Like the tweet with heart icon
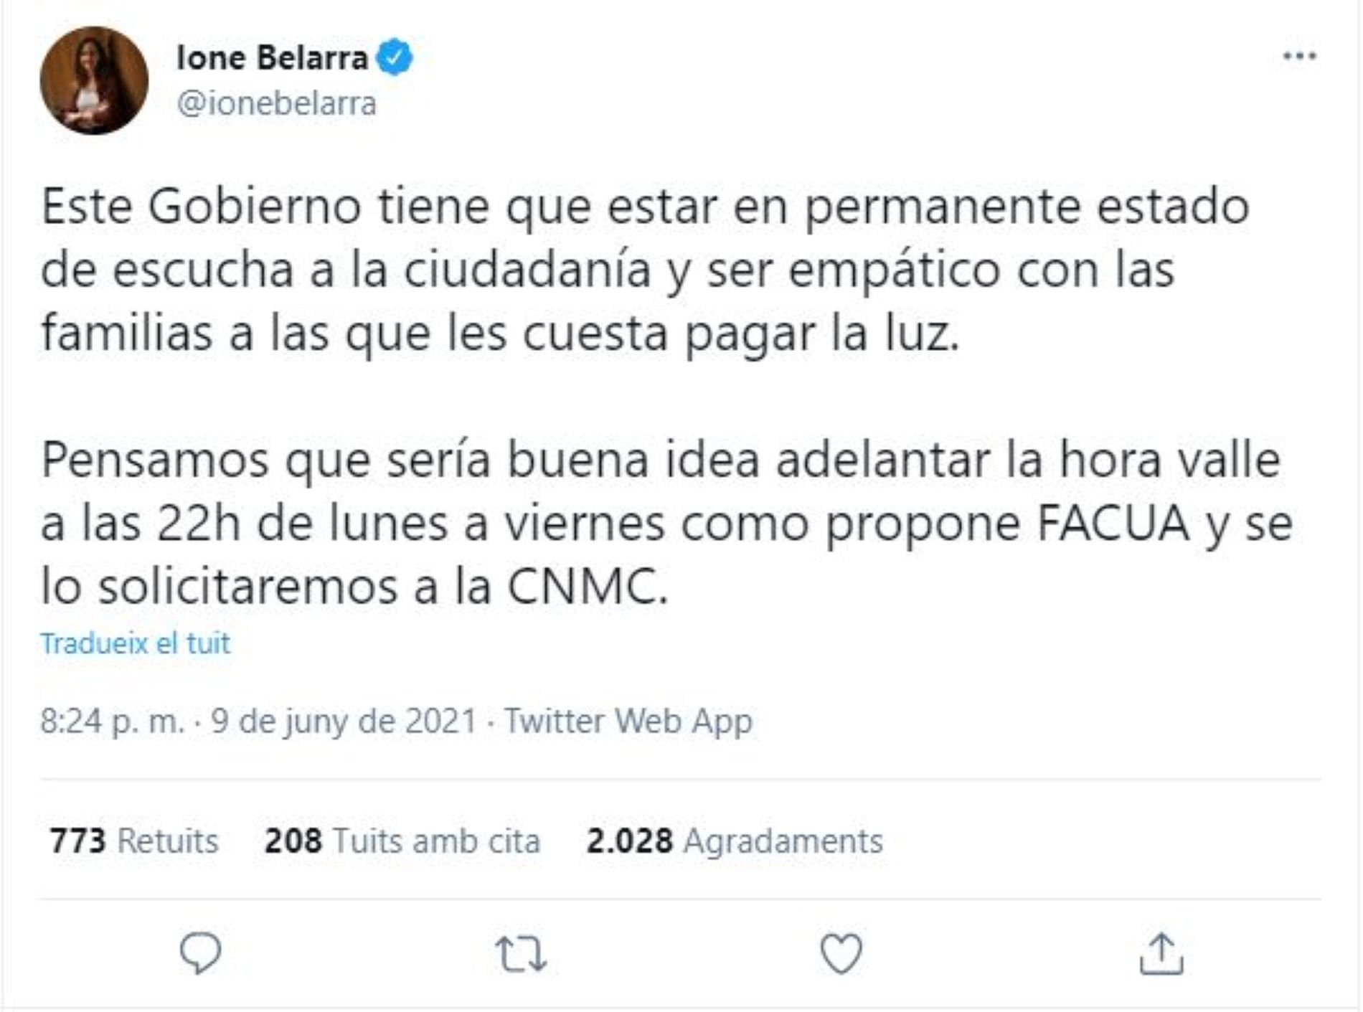Viewport: 1363px width, 1012px height. coord(841,955)
